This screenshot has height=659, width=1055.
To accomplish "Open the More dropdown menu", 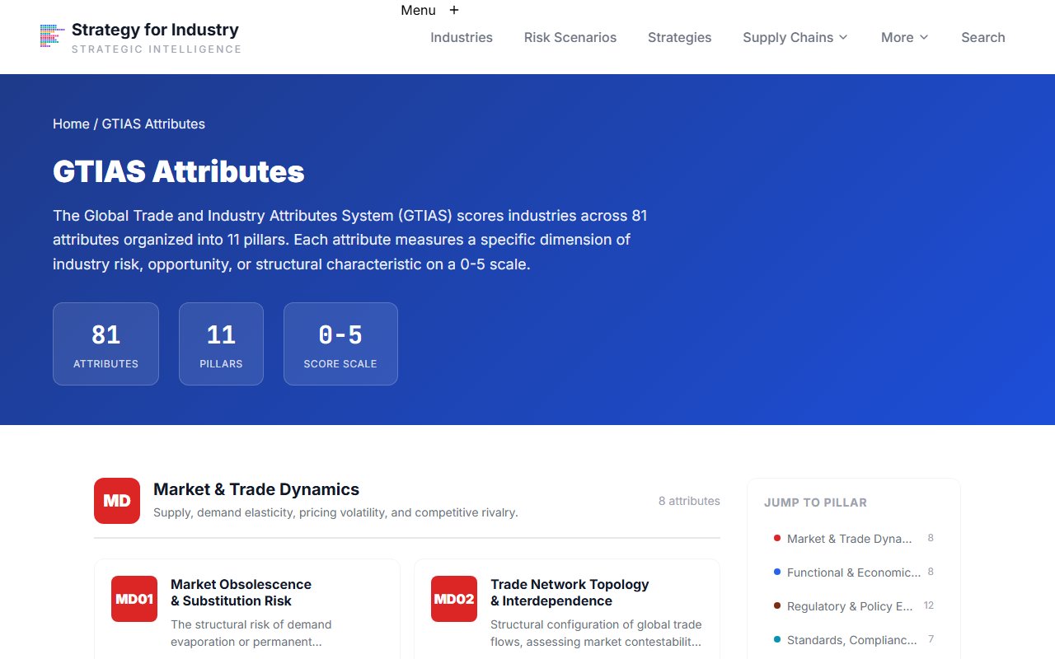I will click(x=903, y=37).
